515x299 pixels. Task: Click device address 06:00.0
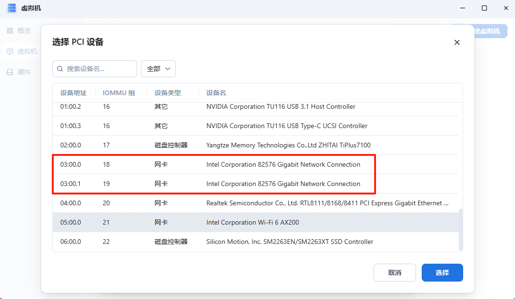(x=71, y=242)
